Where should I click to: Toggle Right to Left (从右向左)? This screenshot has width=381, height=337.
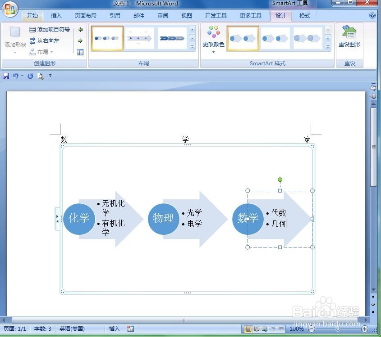tap(45, 41)
